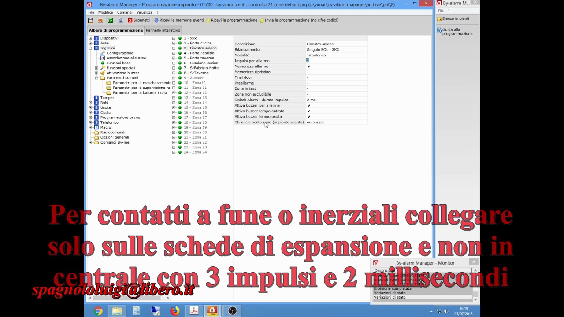Viewport: 564px width, 317px height.
Task: Select Associazione alle aree item
Action: 126,58
